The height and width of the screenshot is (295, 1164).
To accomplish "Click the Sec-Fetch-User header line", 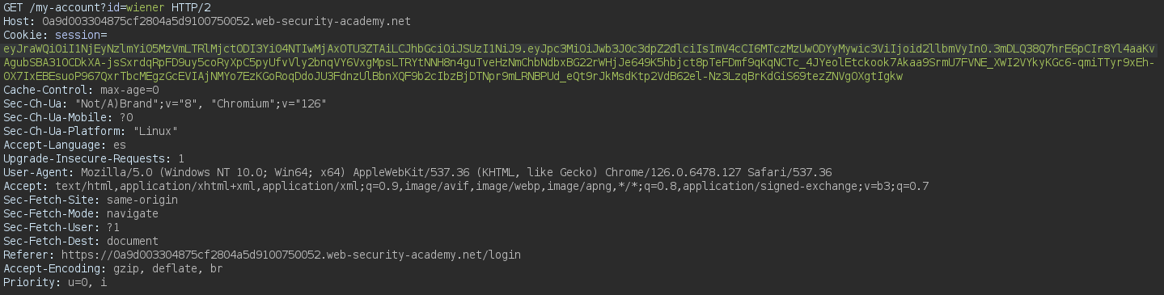I will point(61,227).
